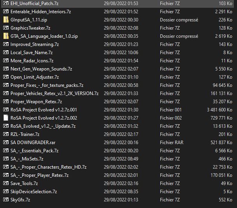Select file name SkipDeviceSelection.7z
The image size is (237, 208).
[x=34, y=191]
